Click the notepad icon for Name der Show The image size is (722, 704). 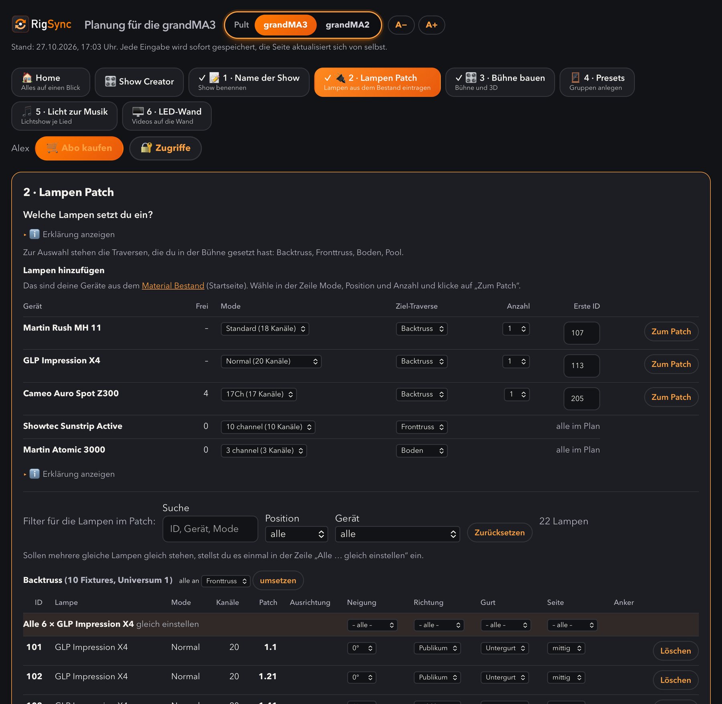point(215,78)
